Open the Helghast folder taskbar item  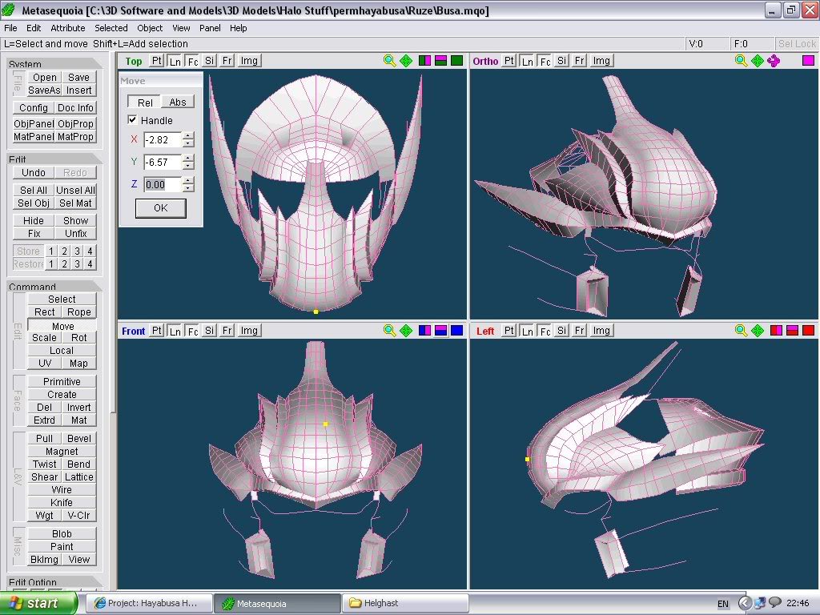[404, 603]
